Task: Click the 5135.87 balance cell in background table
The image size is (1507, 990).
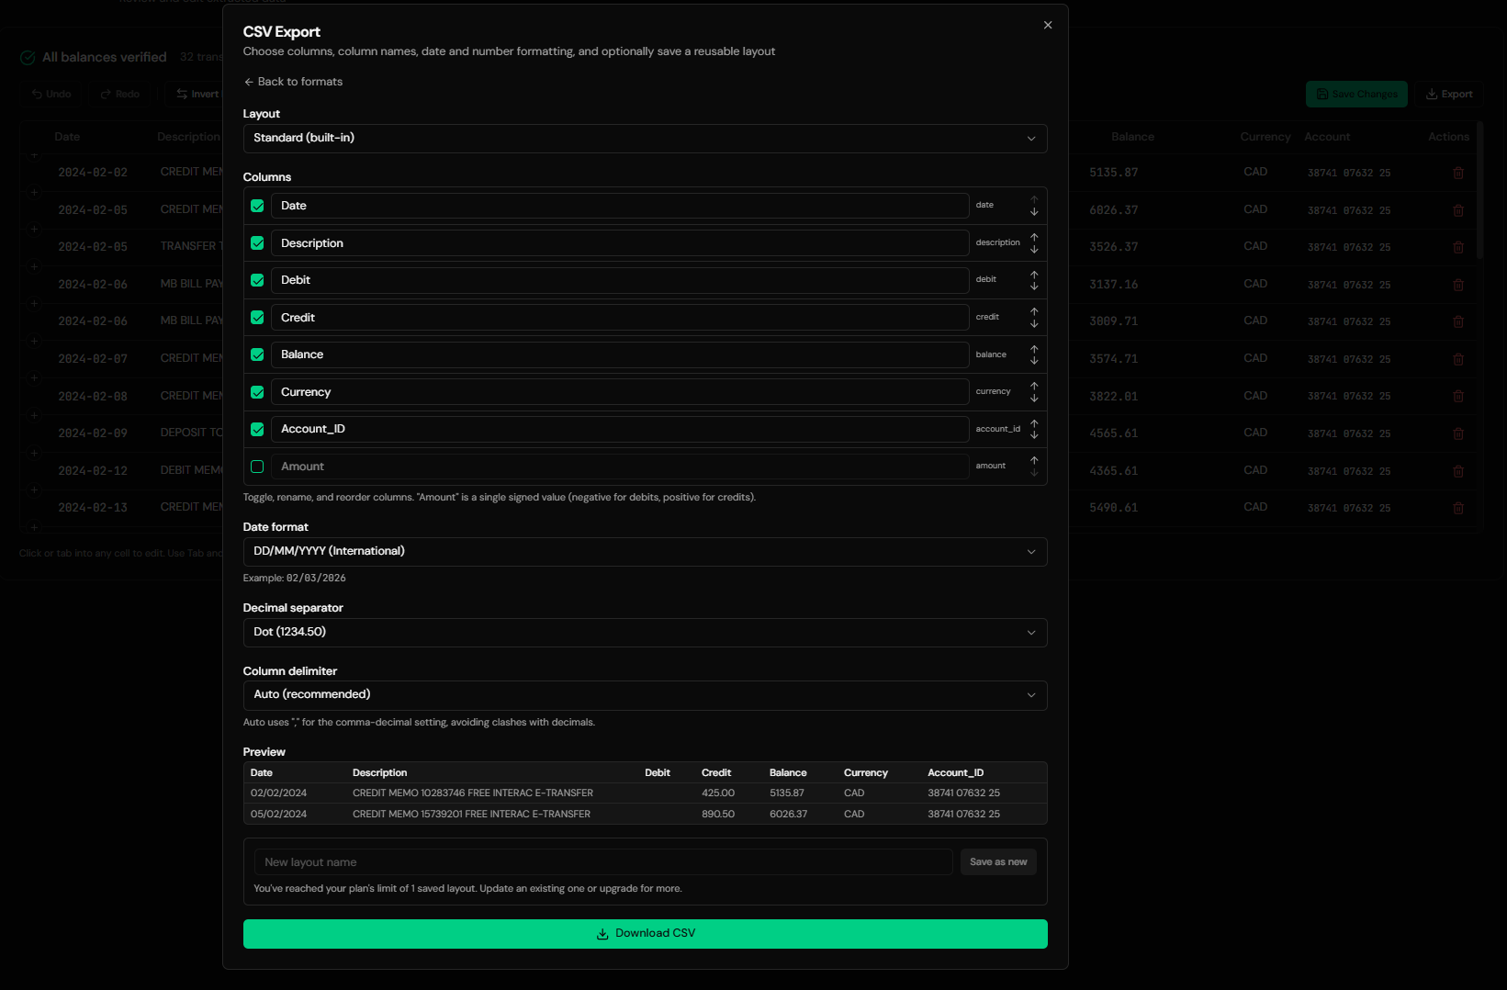Action: (x=1113, y=173)
